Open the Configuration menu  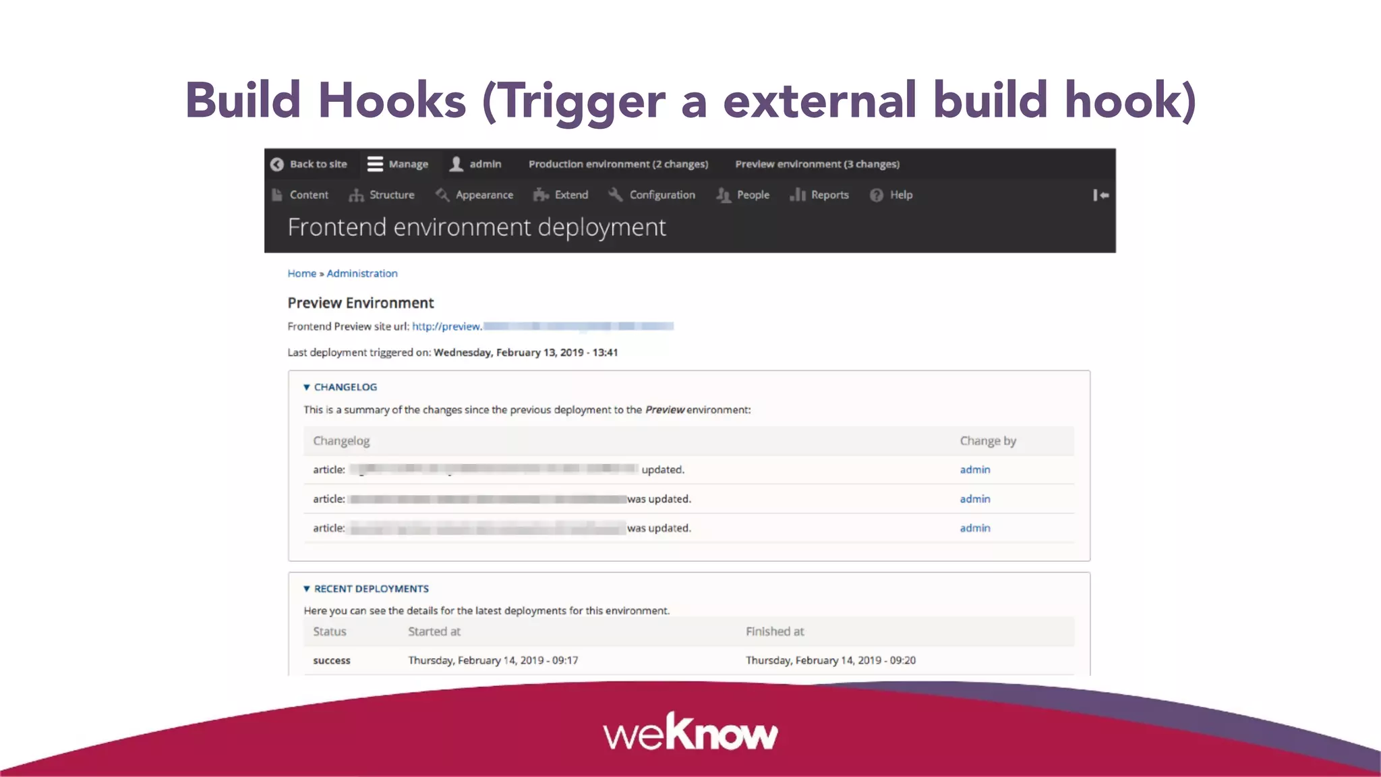click(x=662, y=195)
